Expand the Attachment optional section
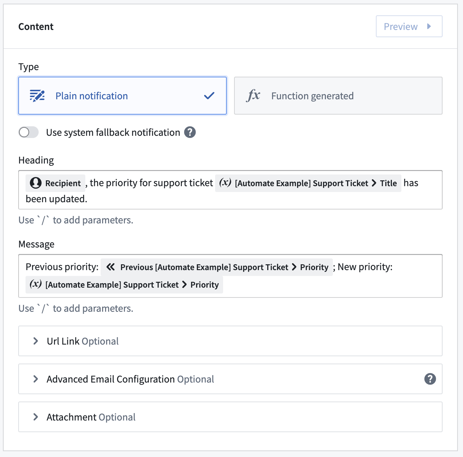Screen dimensions: 463x457 [230, 417]
